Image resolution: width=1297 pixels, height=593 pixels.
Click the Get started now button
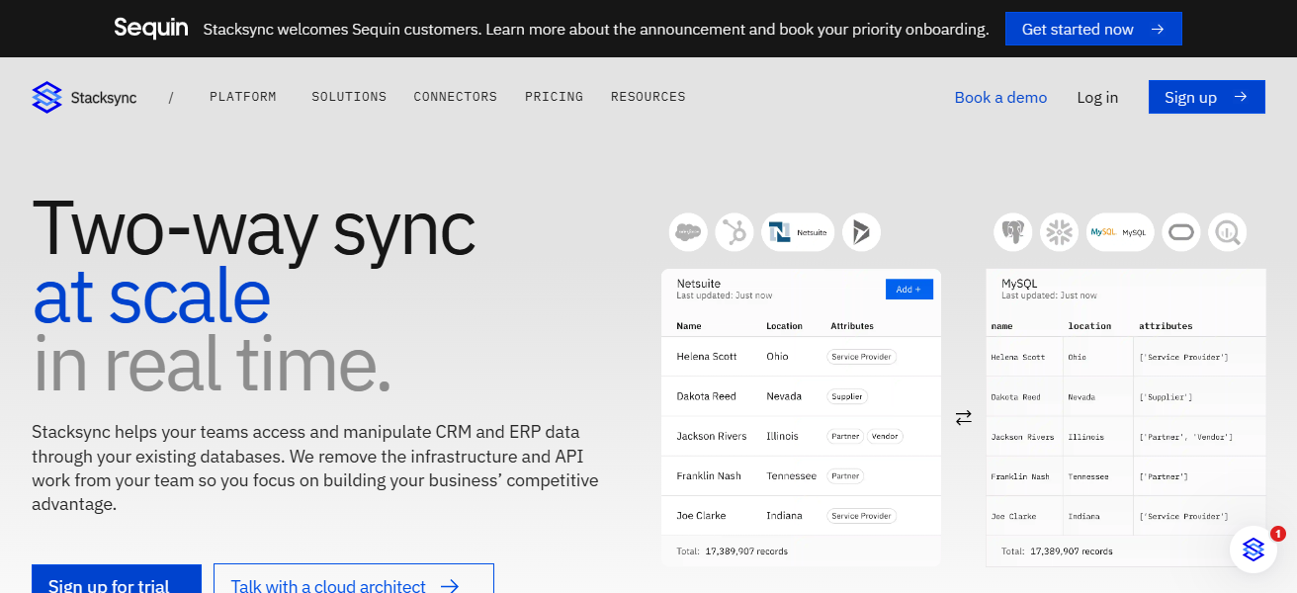pos(1093,29)
